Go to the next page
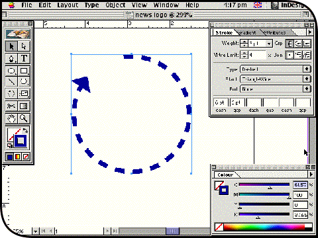The height and width of the screenshot is (238, 318). (x=107, y=231)
